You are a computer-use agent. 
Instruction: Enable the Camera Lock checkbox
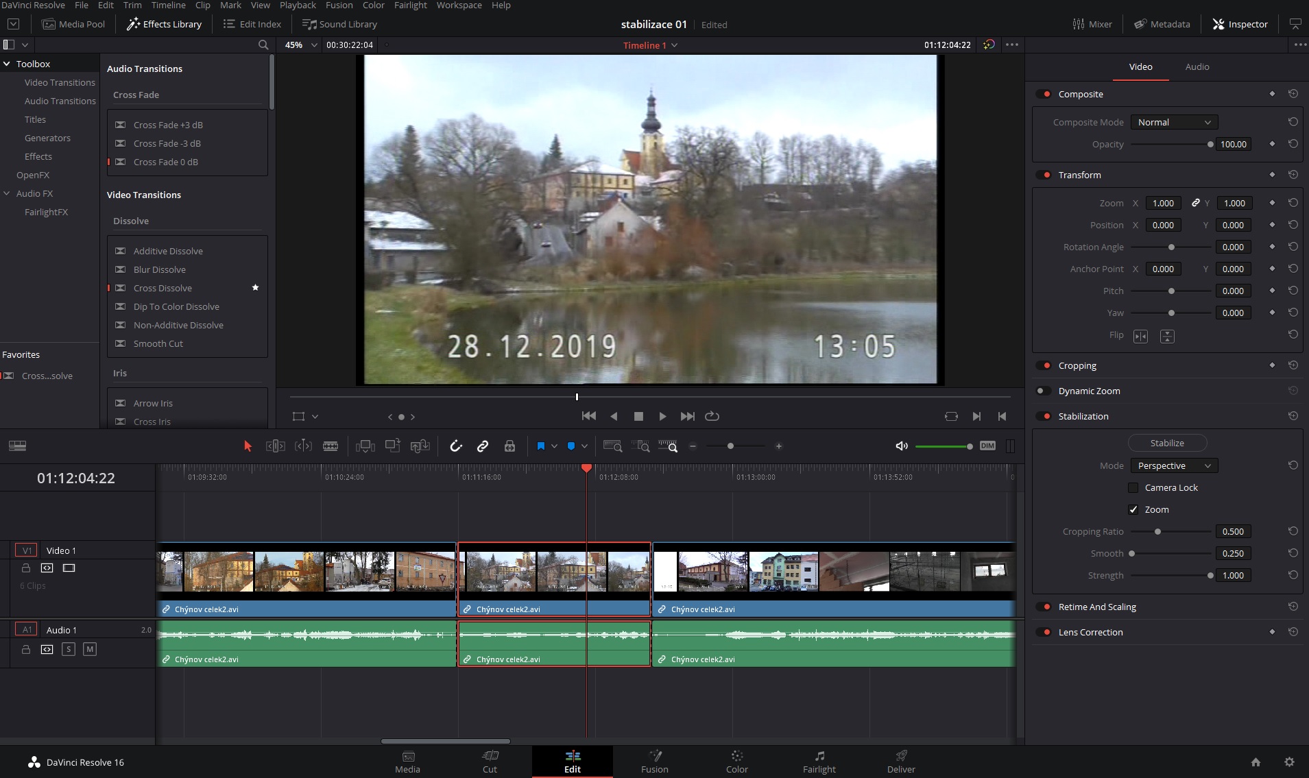click(x=1133, y=487)
